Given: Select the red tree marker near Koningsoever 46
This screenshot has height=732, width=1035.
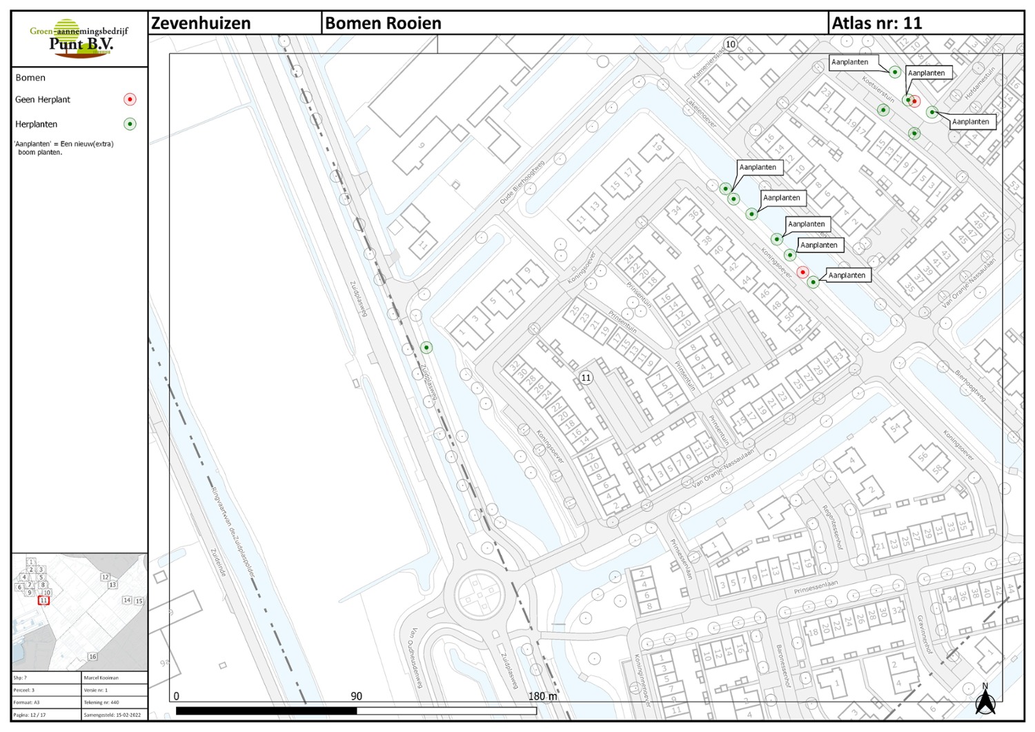Looking at the screenshot, I should click(802, 272).
